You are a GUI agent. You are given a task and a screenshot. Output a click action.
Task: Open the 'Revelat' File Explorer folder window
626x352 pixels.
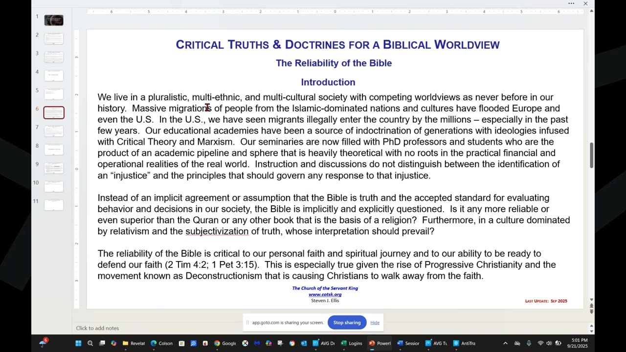click(134, 343)
